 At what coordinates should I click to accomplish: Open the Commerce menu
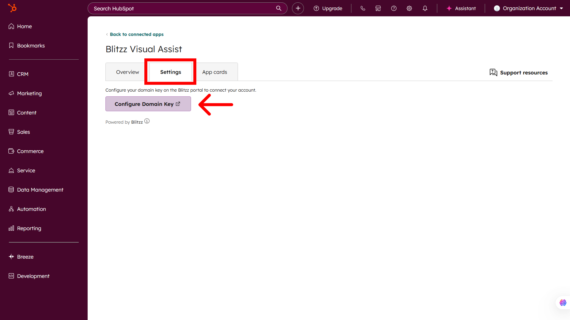[x=26, y=151]
